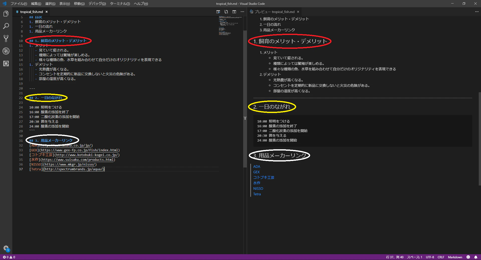The width and height of the screenshot is (481, 260).
Task: Click the source line '- 光熱費が高くなる。'
Action: [52, 69]
